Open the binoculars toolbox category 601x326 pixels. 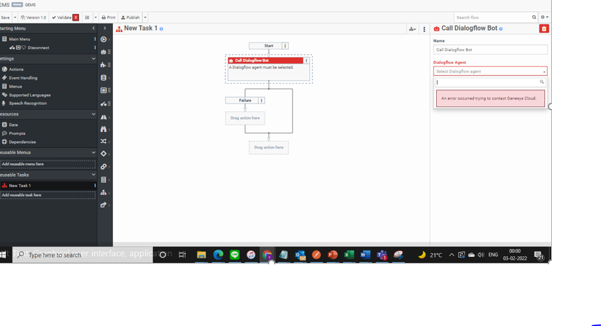pyautogui.click(x=104, y=129)
